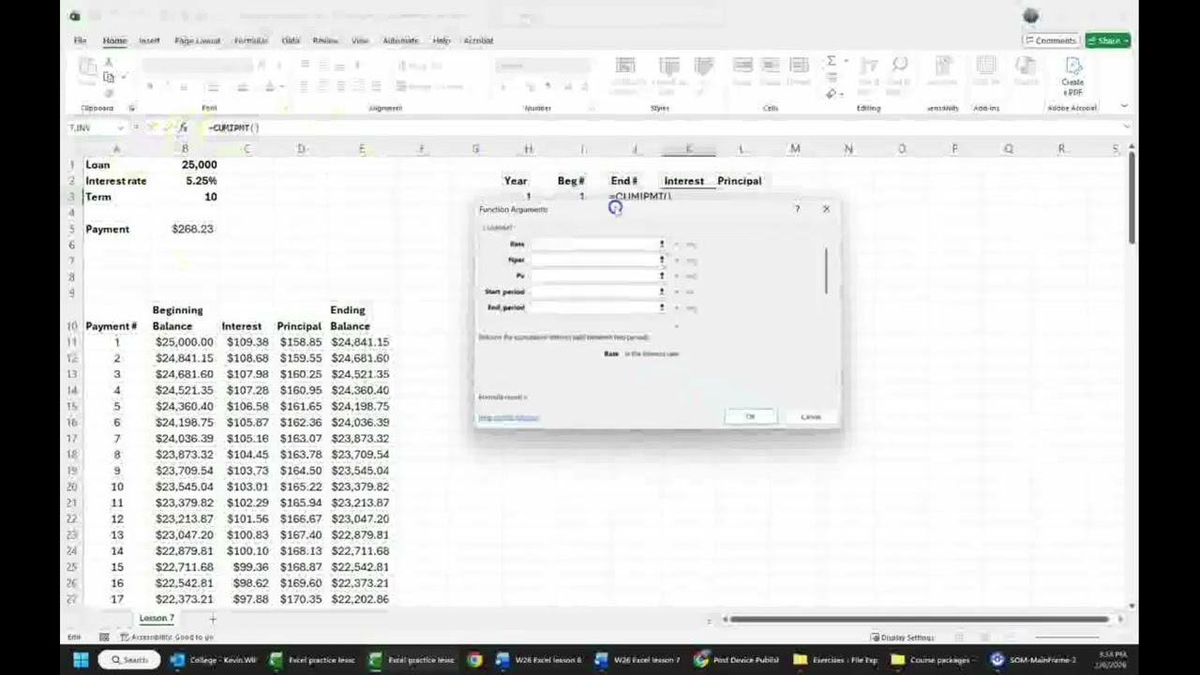Open the Help on this function link
Image resolution: width=1200 pixels, height=675 pixels.
tap(508, 418)
